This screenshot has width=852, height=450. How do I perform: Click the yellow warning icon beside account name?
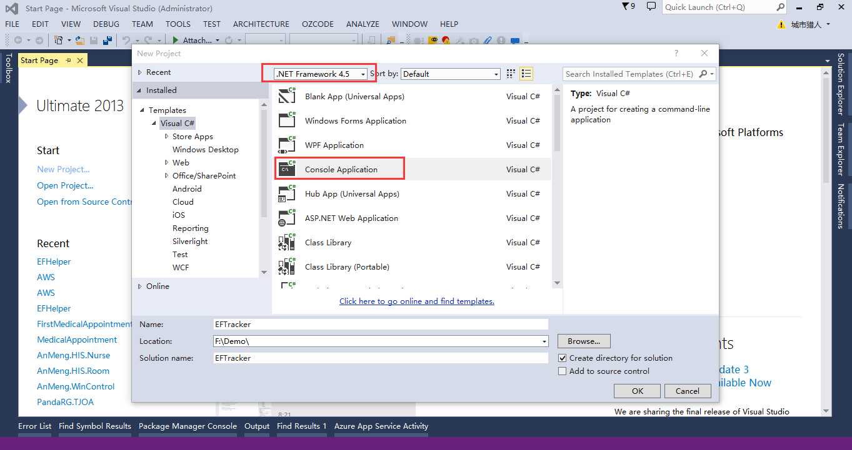[781, 25]
